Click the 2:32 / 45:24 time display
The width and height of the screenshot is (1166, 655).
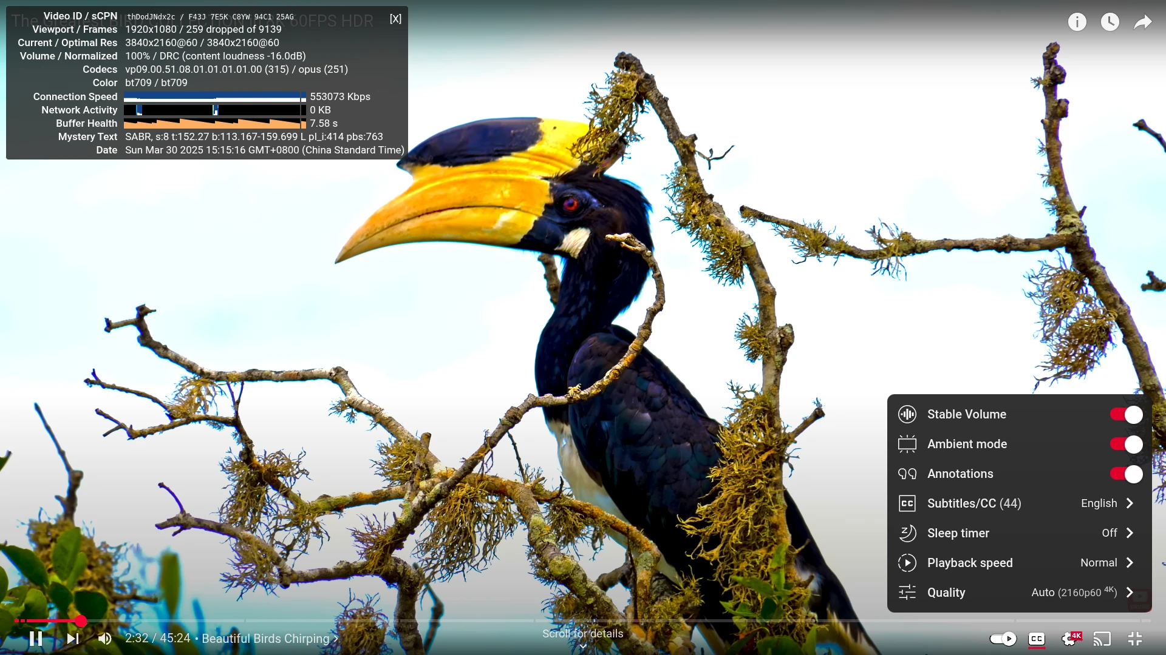point(158,639)
